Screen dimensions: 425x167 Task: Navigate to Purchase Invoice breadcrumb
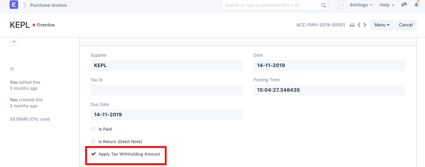pos(48,5)
